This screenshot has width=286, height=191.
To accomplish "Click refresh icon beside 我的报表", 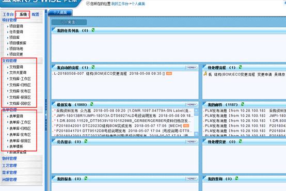I will pos(86,178).
